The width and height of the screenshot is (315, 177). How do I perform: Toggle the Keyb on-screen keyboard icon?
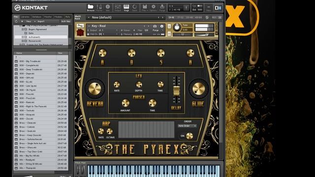[x=126, y=8]
